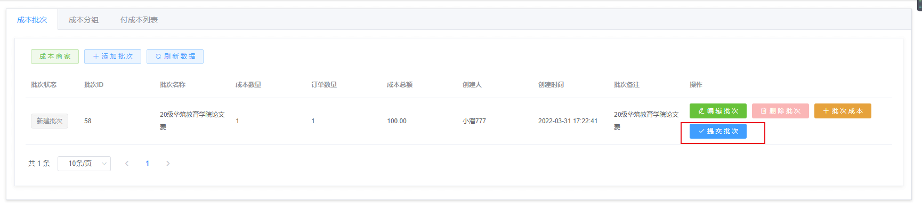This screenshot has height=224, width=922.
Task: Click the plus icon on 添加批次
Action: pos(96,57)
